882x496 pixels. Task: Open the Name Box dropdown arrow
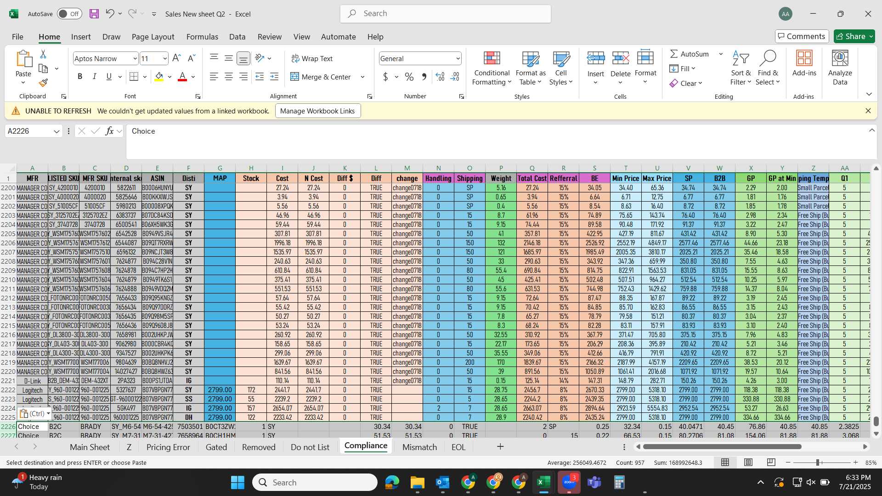pyautogui.click(x=57, y=131)
